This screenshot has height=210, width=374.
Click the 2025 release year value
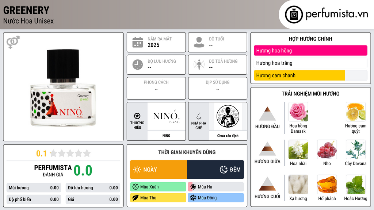[153, 45]
